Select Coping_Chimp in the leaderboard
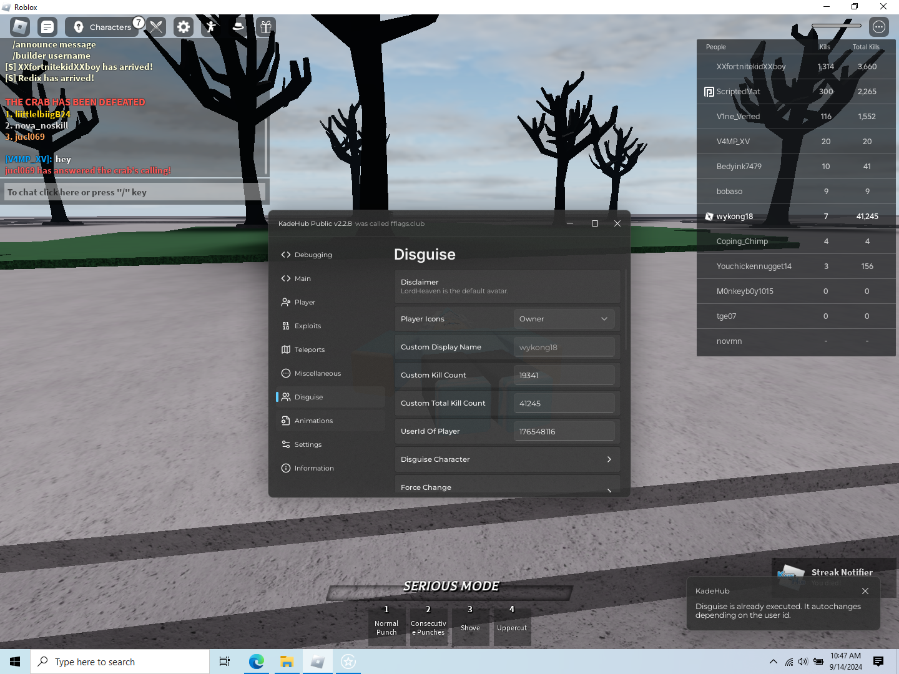The width and height of the screenshot is (899, 674). pyautogui.click(x=796, y=241)
